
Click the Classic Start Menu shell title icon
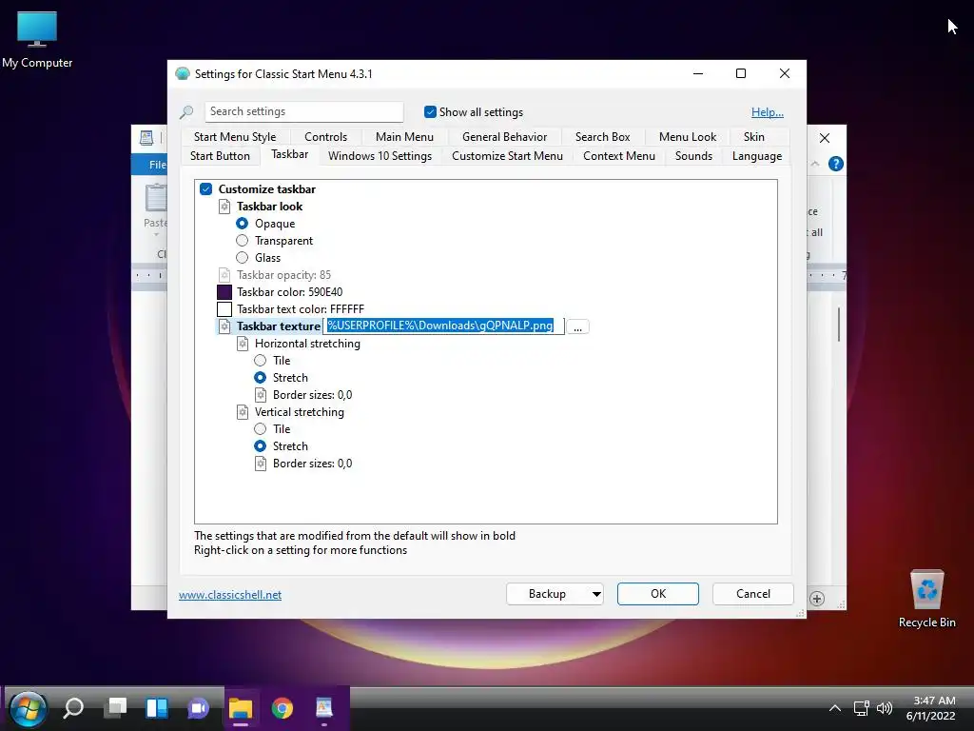point(182,73)
